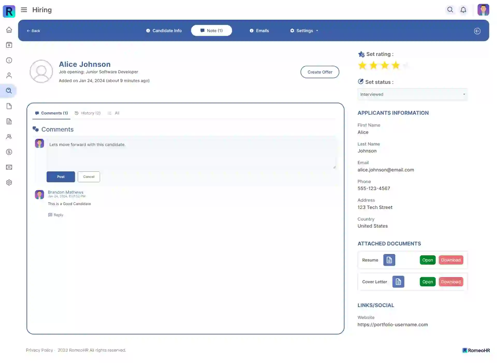Expand the Settings dropdown in header
This screenshot has width=497, height=363.
(304, 31)
